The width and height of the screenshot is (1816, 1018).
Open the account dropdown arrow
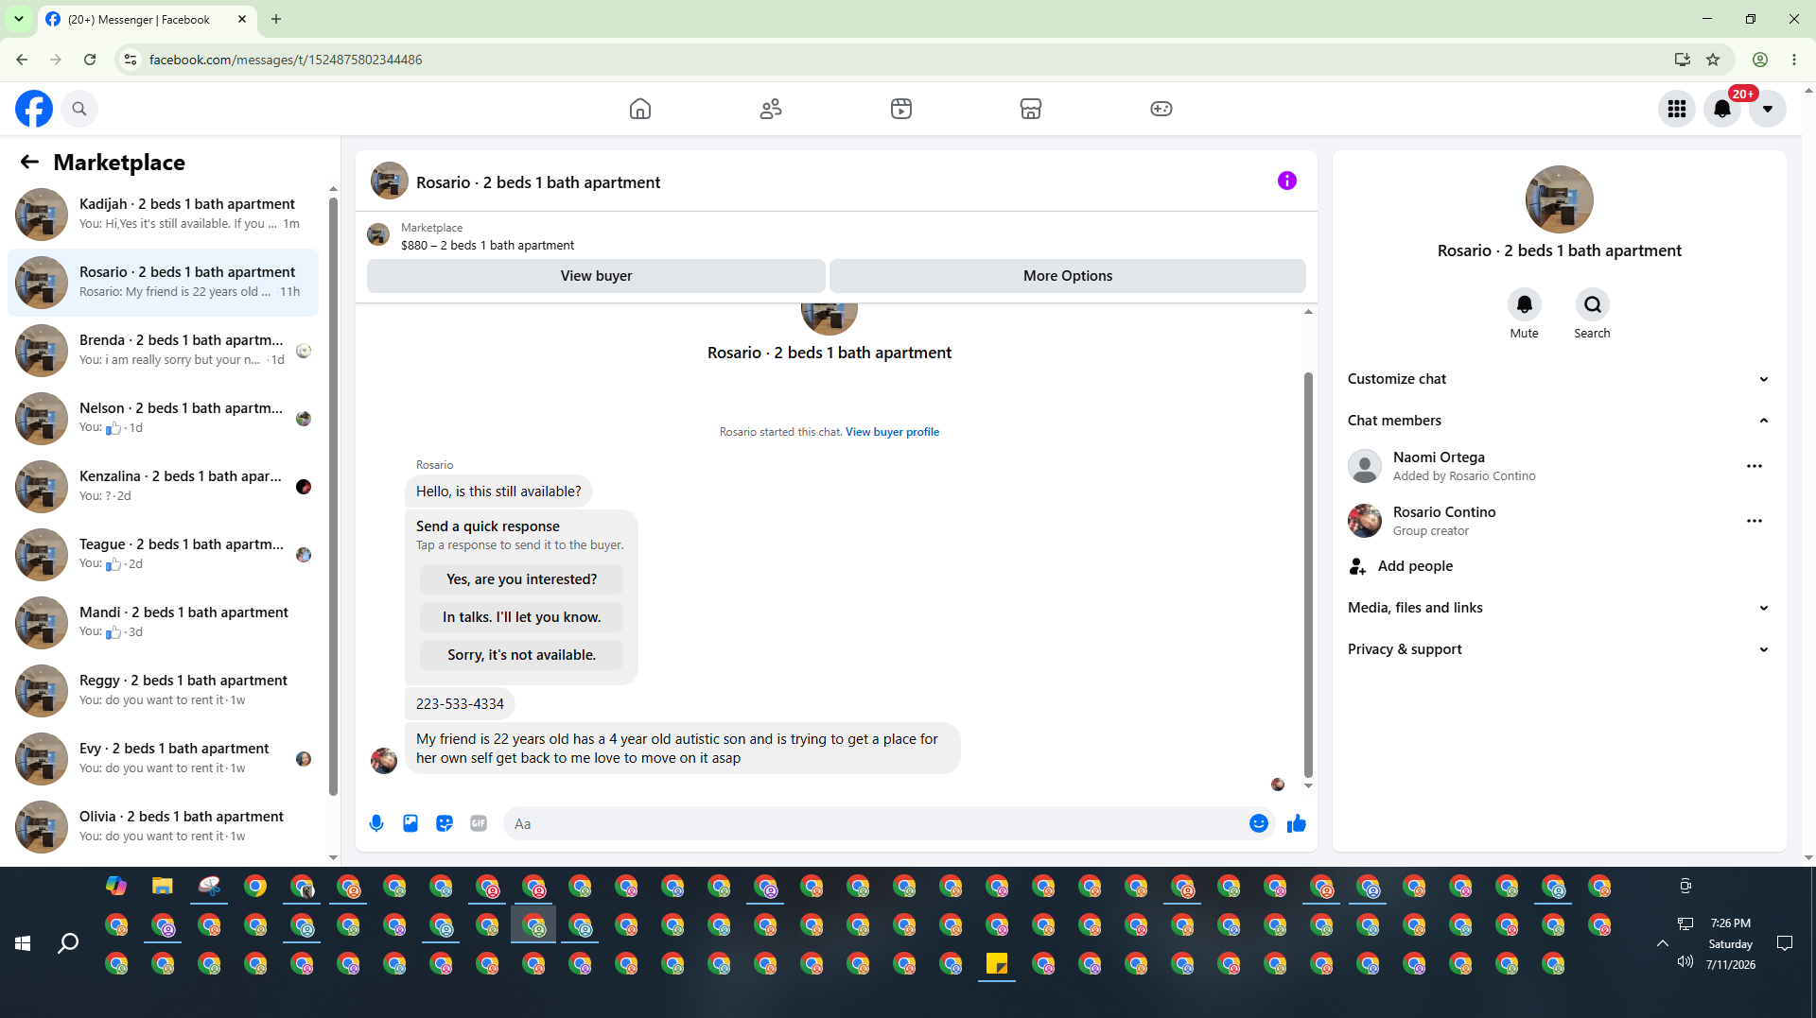(x=1768, y=109)
